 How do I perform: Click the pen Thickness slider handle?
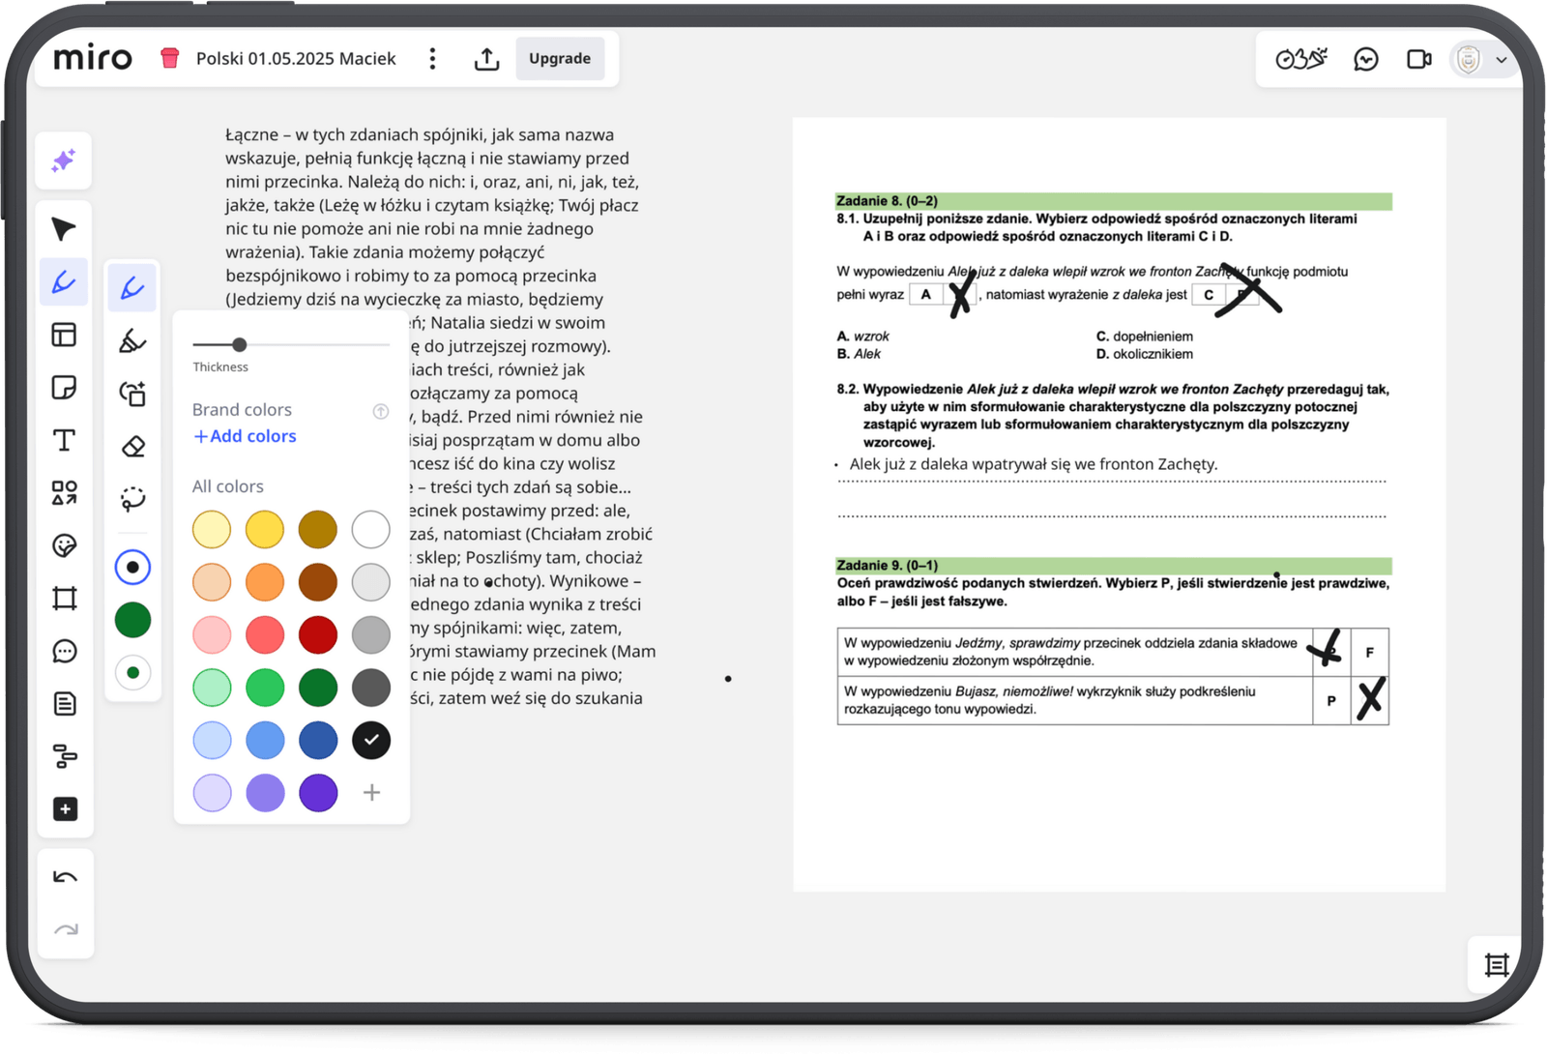pos(240,344)
